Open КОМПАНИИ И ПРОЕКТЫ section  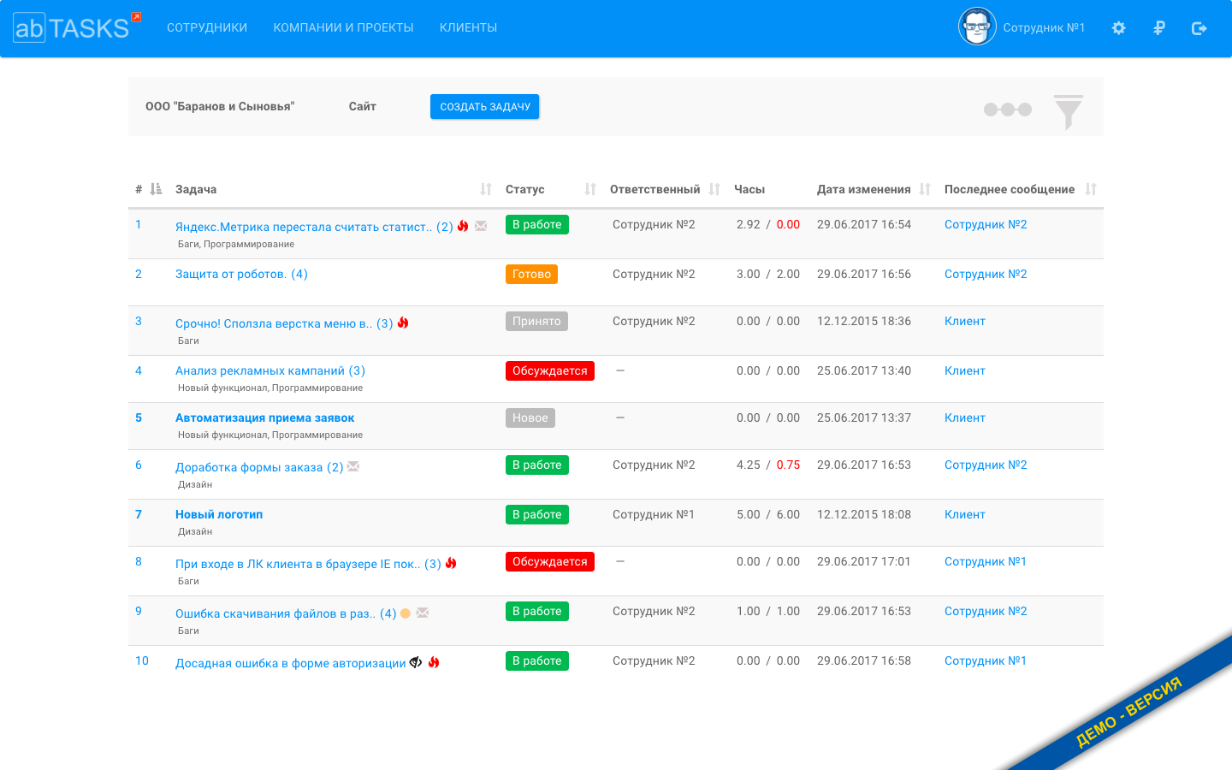pyautogui.click(x=343, y=27)
